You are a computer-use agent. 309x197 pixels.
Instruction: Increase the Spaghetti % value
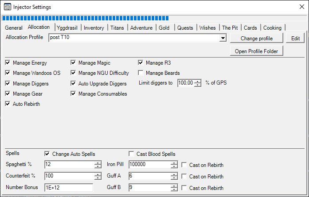(98, 163)
